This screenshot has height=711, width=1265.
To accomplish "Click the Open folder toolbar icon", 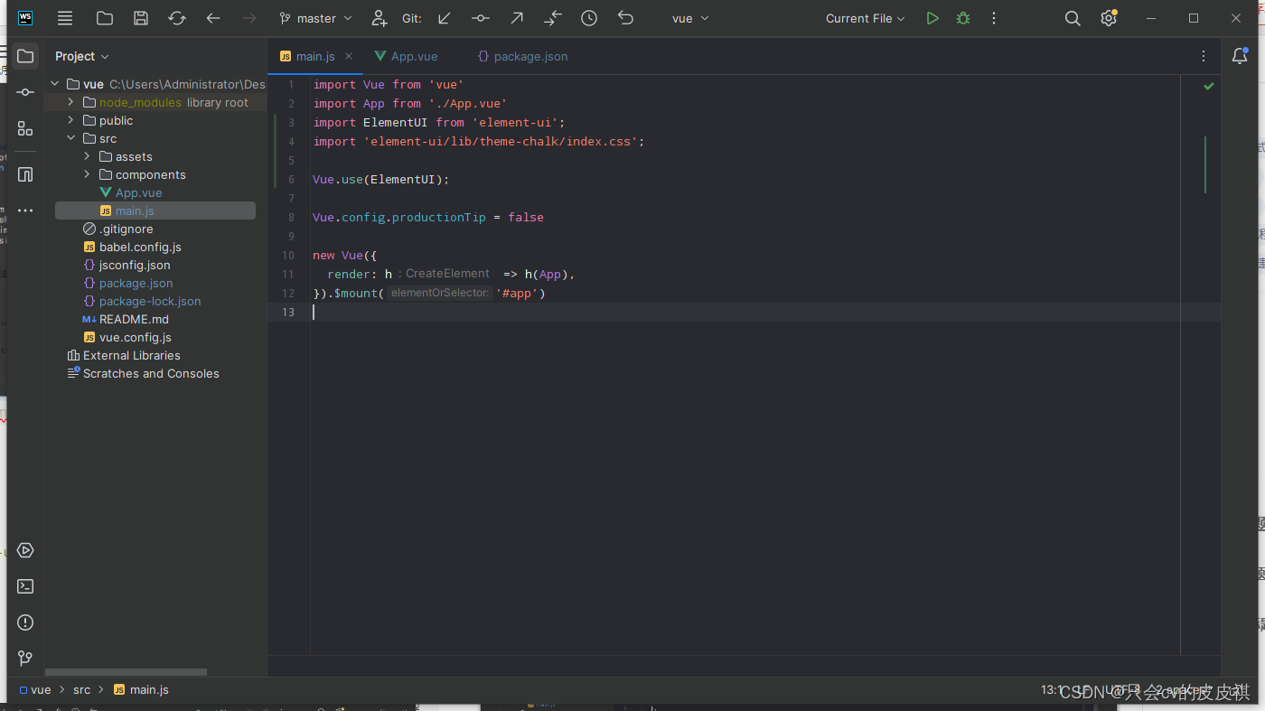I will pos(105,18).
